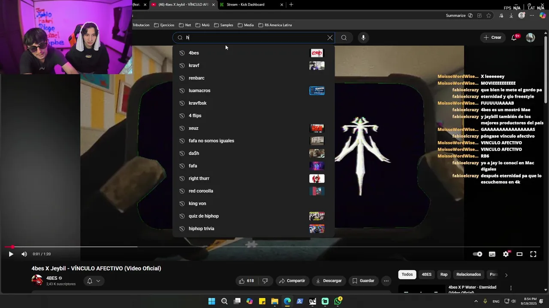Open player settings gear
Image resolution: width=549 pixels, height=308 pixels.
(x=506, y=254)
